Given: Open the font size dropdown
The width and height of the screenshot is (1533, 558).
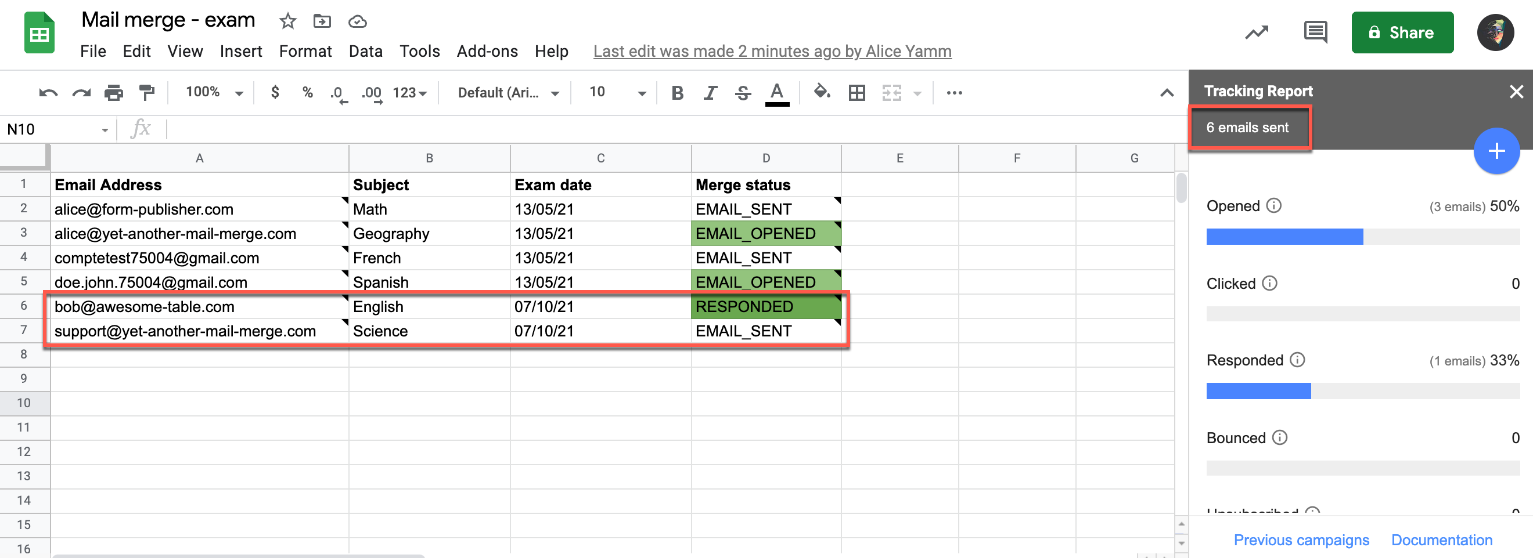Looking at the screenshot, I should [614, 92].
